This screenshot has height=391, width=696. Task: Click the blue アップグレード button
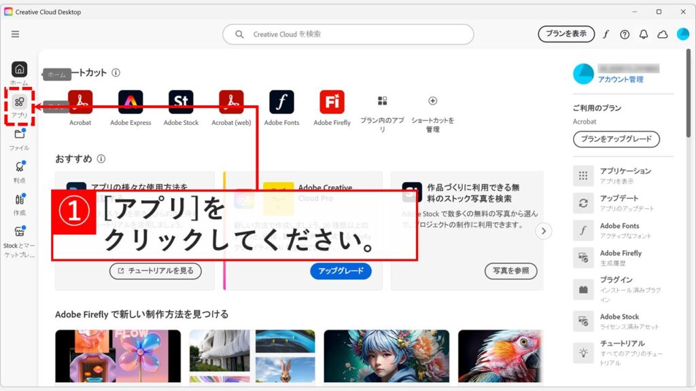click(341, 271)
